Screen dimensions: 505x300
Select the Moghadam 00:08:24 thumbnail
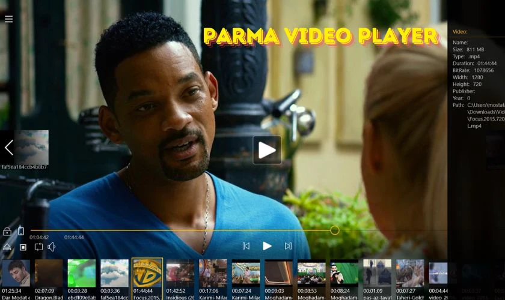(344, 274)
